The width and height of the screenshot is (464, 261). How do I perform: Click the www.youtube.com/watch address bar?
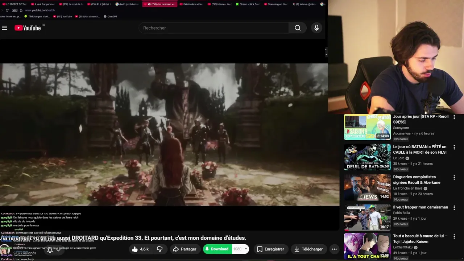pyautogui.click(x=40, y=10)
